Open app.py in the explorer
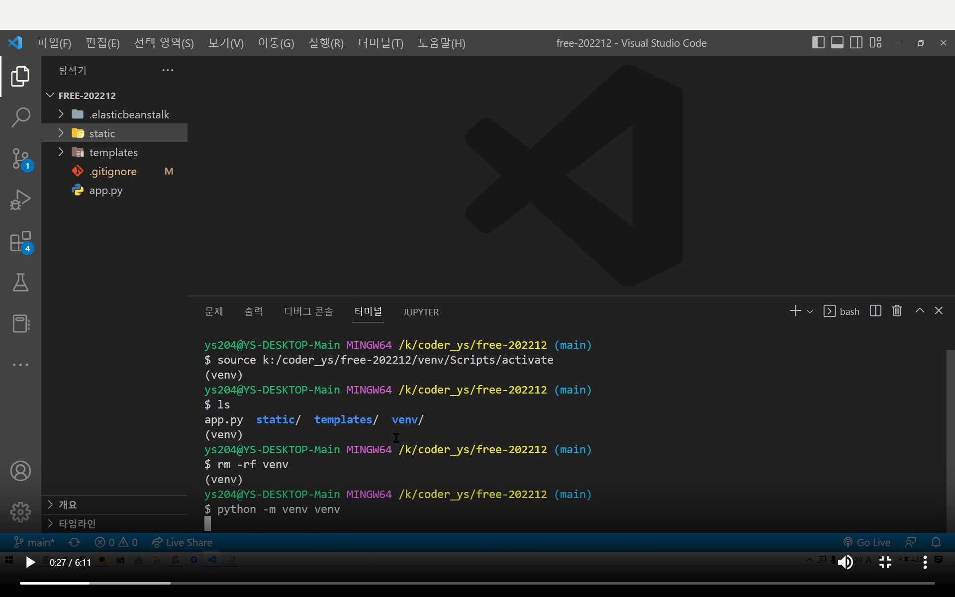 pyautogui.click(x=114, y=190)
